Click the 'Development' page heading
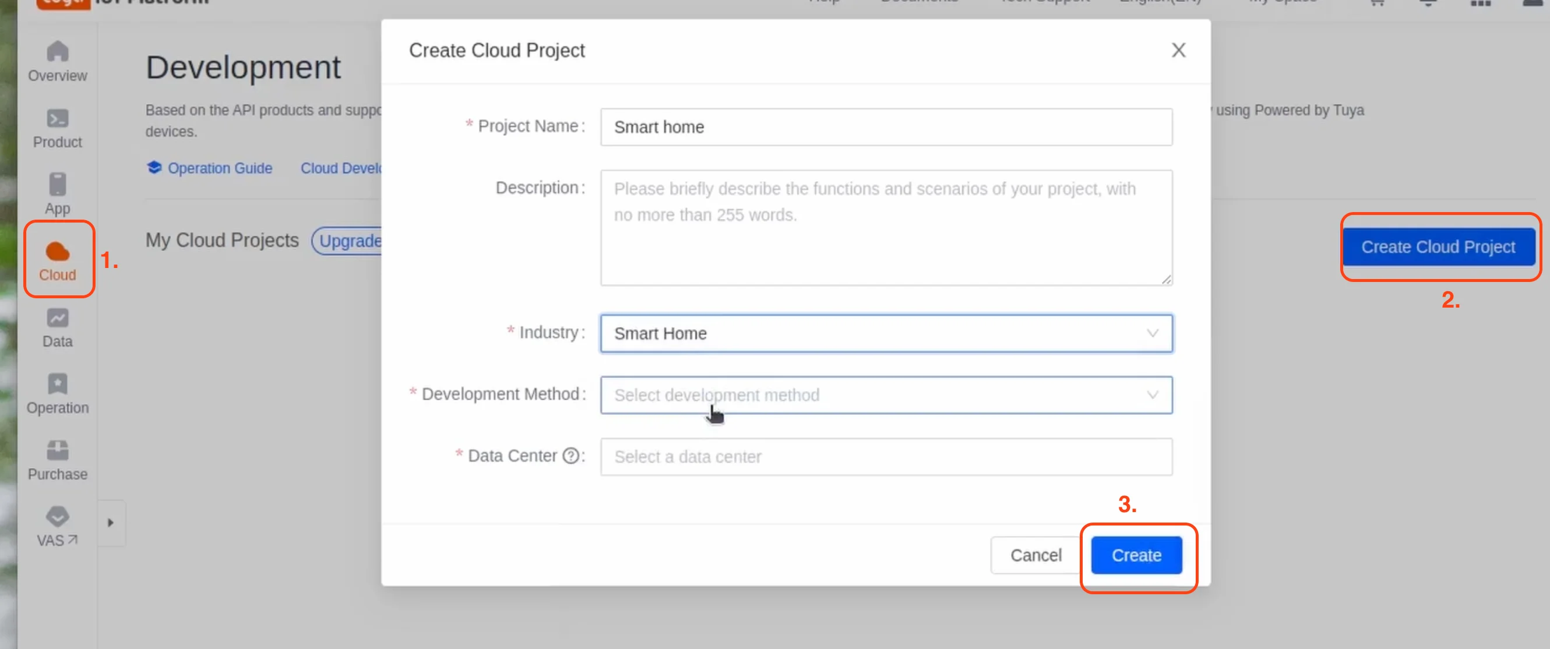Image resolution: width=1550 pixels, height=649 pixels. (243, 67)
